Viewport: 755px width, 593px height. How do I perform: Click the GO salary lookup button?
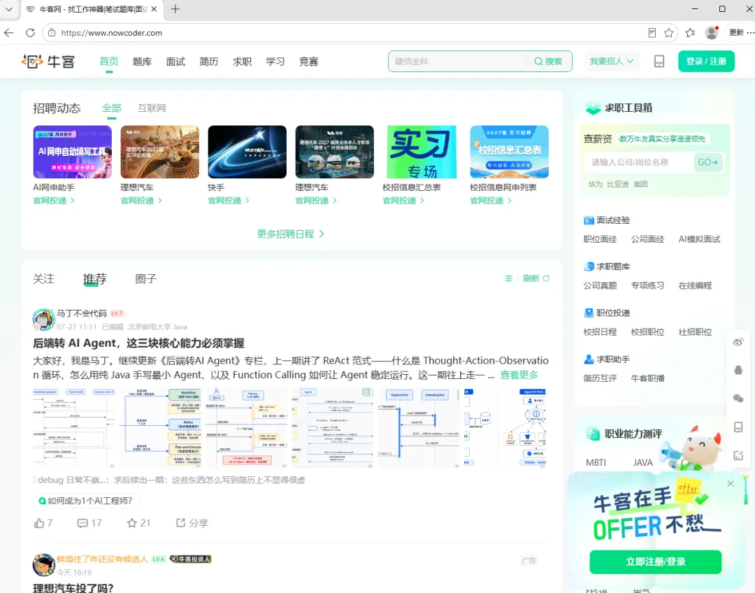point(707,162)
